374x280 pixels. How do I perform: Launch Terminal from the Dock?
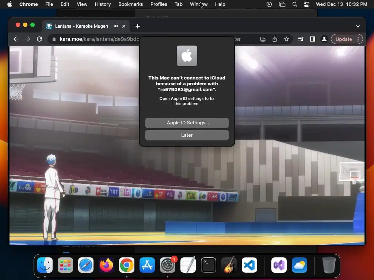tap(209, 265)
